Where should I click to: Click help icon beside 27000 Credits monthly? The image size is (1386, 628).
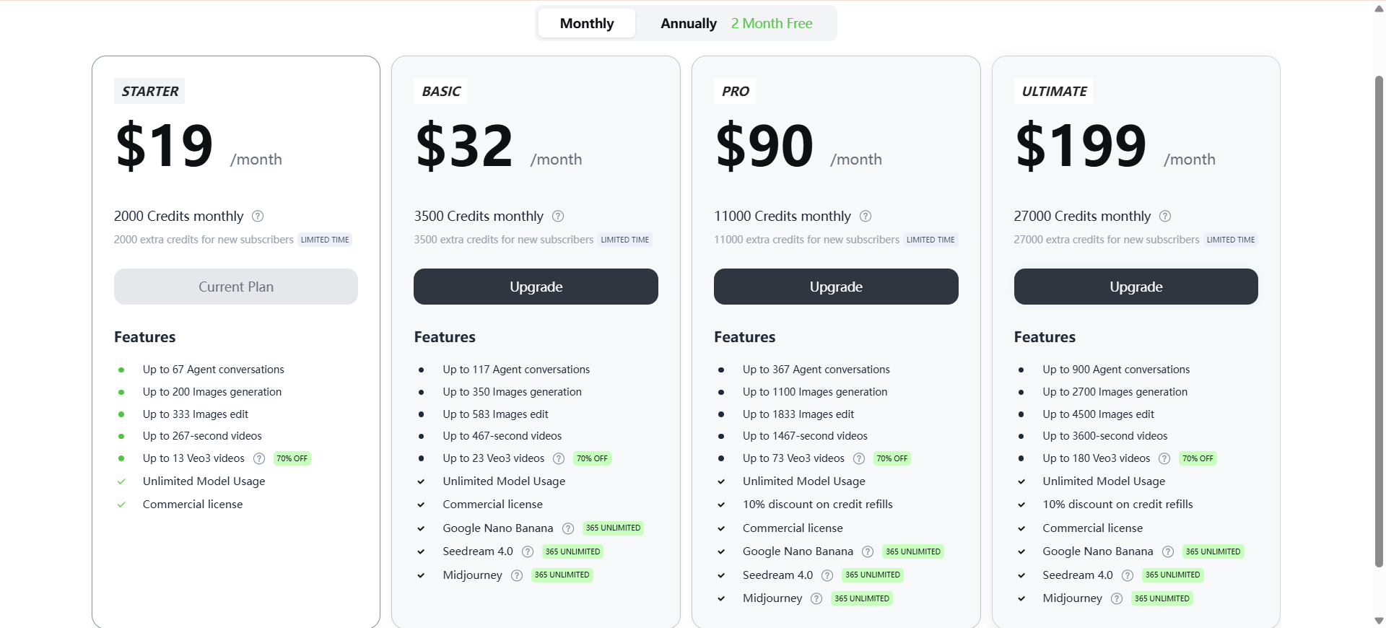(x=1165, y=216)
